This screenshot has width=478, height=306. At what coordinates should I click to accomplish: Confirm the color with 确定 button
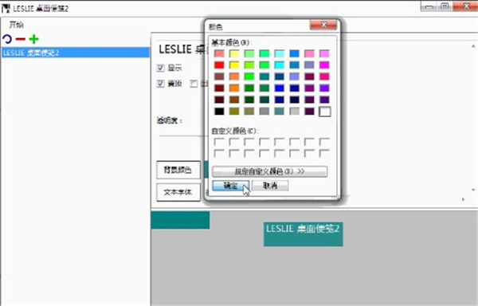tap(230, 186)
